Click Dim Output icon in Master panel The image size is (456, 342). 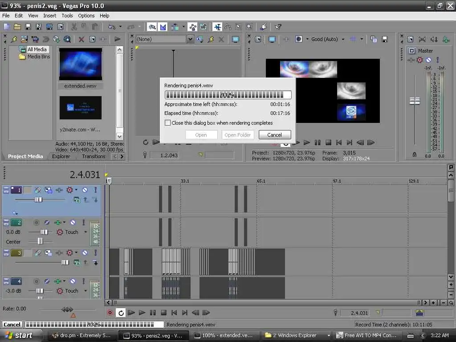pos(434,39)
